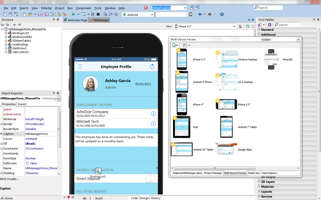
Task: Open the Android target platform dropdown
Action: 152,15
